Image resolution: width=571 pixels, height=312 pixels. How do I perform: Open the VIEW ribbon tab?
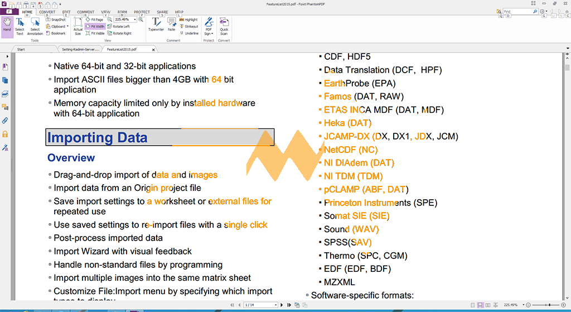[x=105, y=12]
